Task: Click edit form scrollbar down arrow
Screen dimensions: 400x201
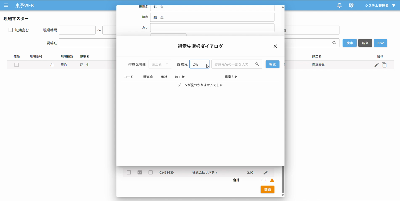Action: pos(283,195)
